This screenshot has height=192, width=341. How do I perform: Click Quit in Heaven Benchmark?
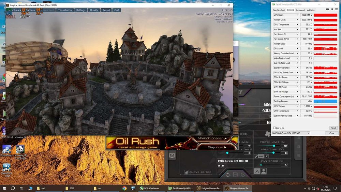pos(117,10)
